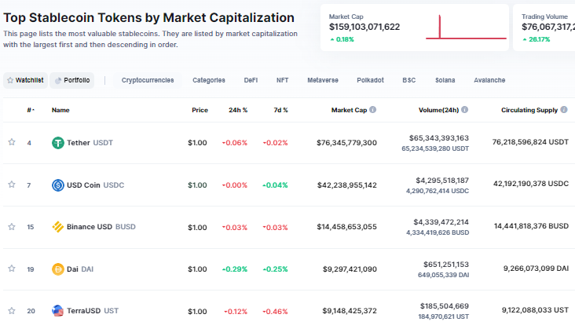
Task: Click the Market Cap sparkline chart
Action: (466, 28)
